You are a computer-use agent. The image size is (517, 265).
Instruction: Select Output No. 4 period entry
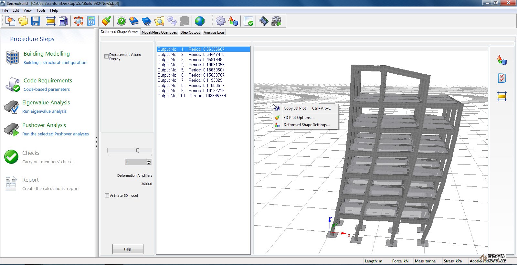tap(191, 65)
